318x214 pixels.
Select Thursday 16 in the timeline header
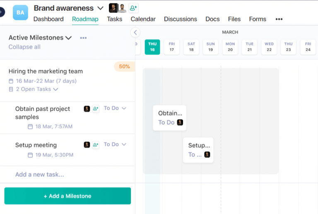152,47
